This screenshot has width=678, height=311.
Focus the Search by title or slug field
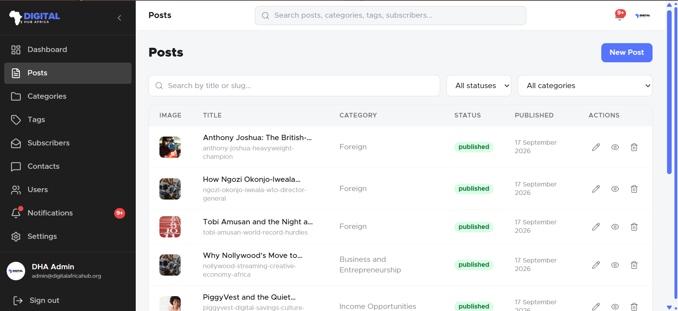point(294,86)
